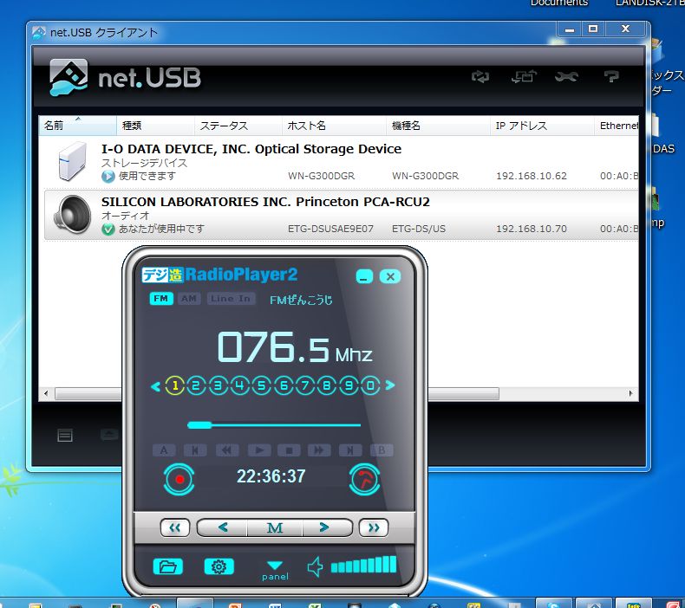
Task: Select radio preset 7
Action: pyautogui.click(x=305, y=385)
